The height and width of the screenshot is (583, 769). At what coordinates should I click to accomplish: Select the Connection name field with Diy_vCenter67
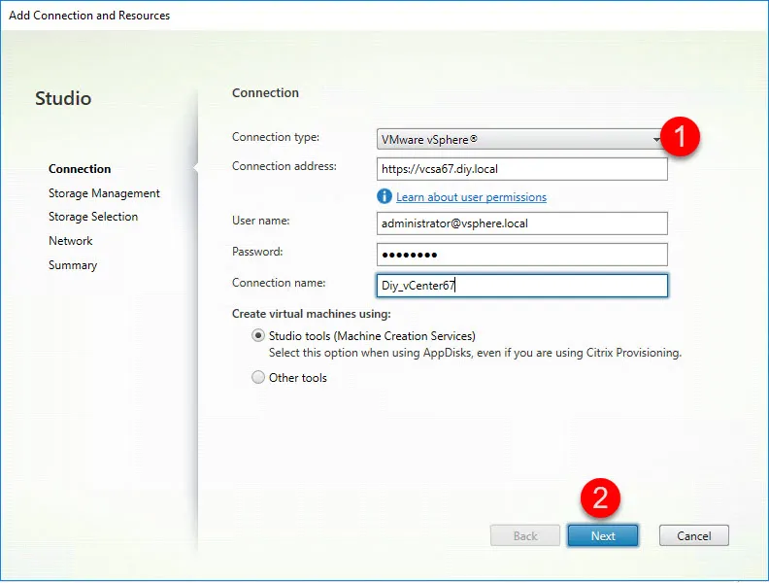tap(521, 285)
